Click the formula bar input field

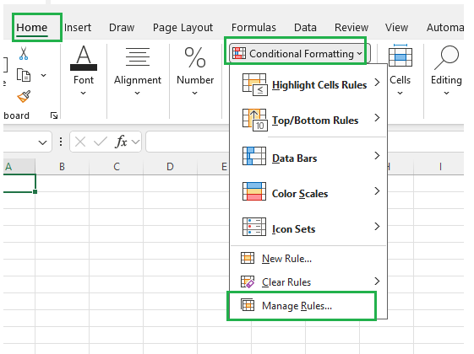point(188,142)
